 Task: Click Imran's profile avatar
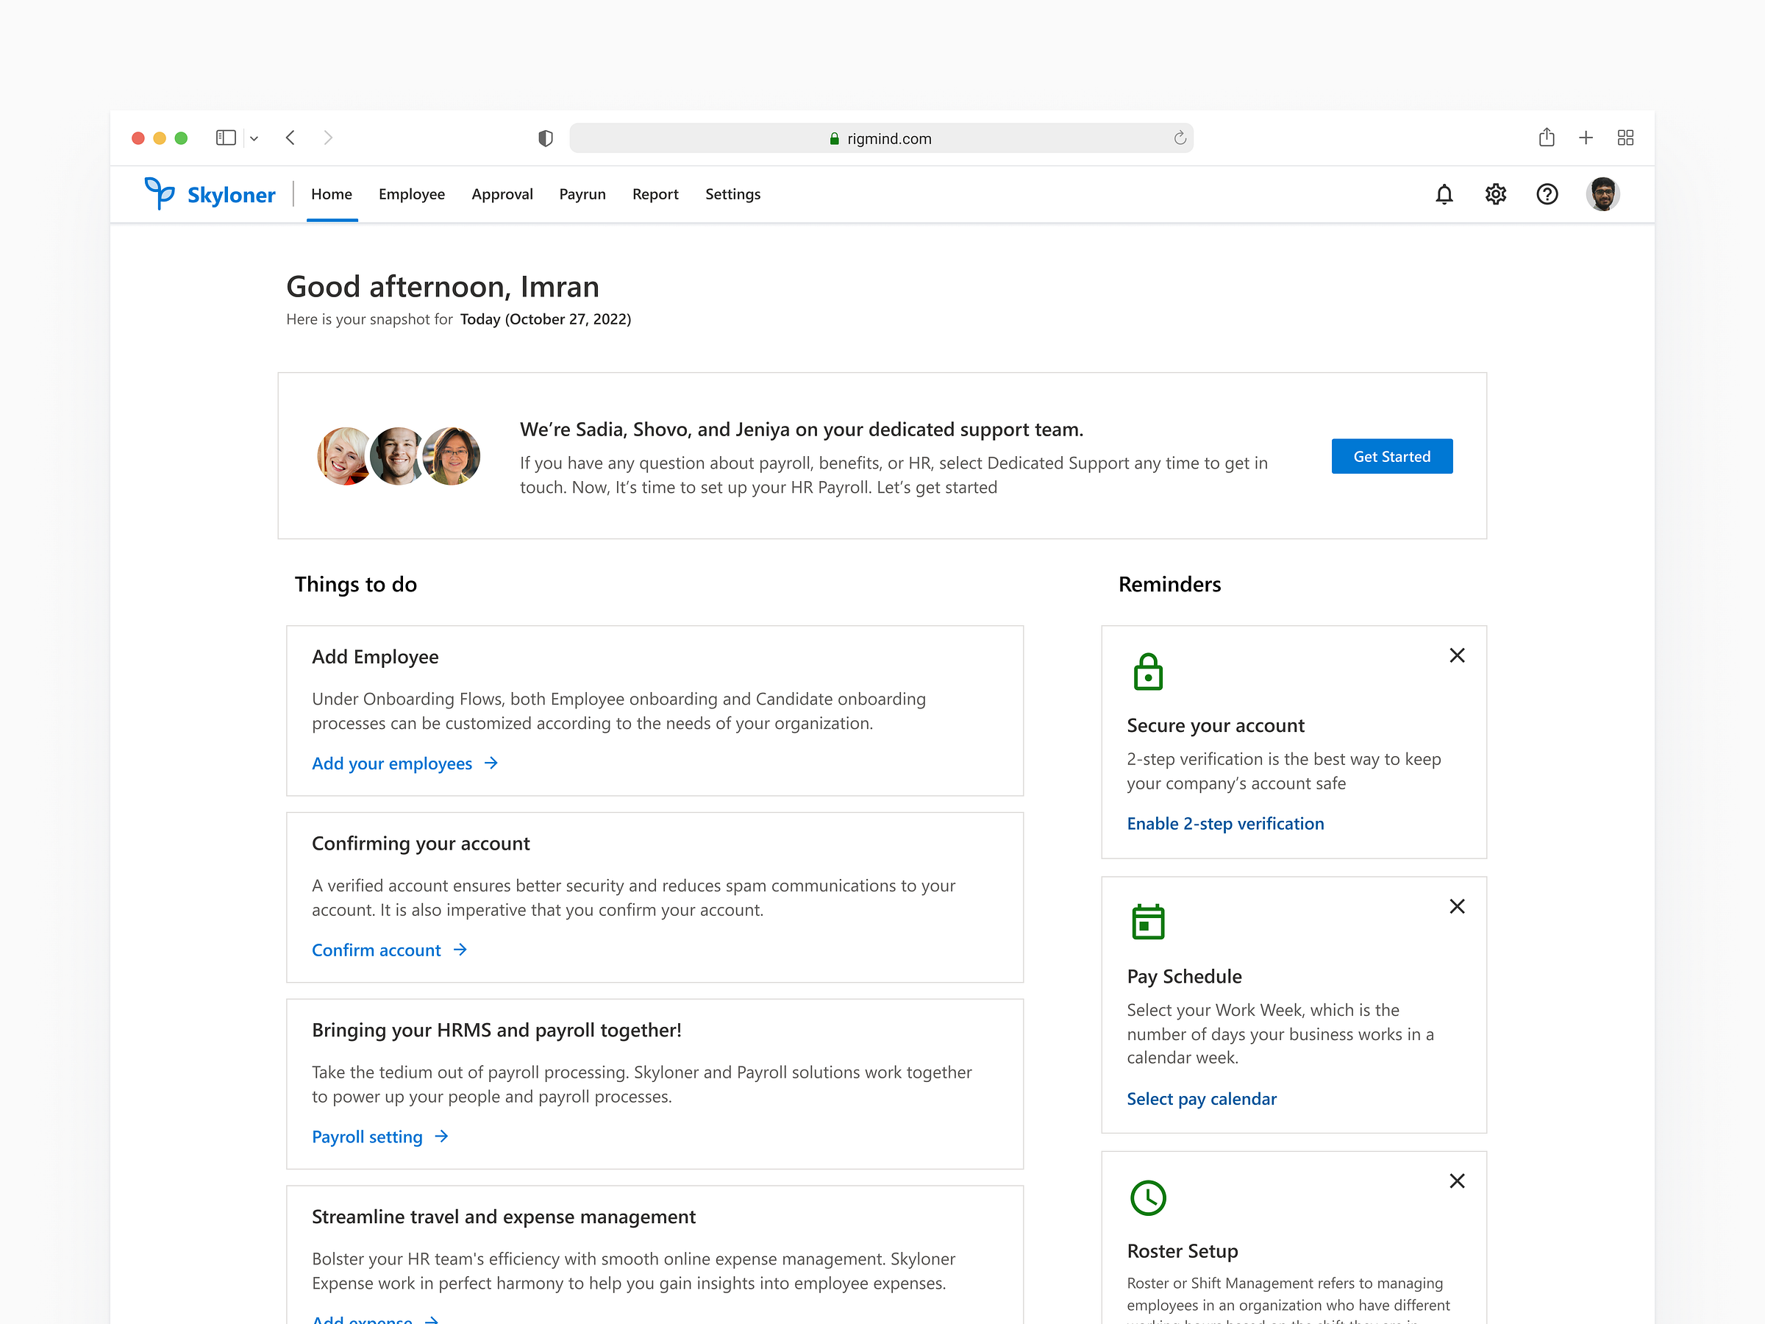click(1603, 194)
